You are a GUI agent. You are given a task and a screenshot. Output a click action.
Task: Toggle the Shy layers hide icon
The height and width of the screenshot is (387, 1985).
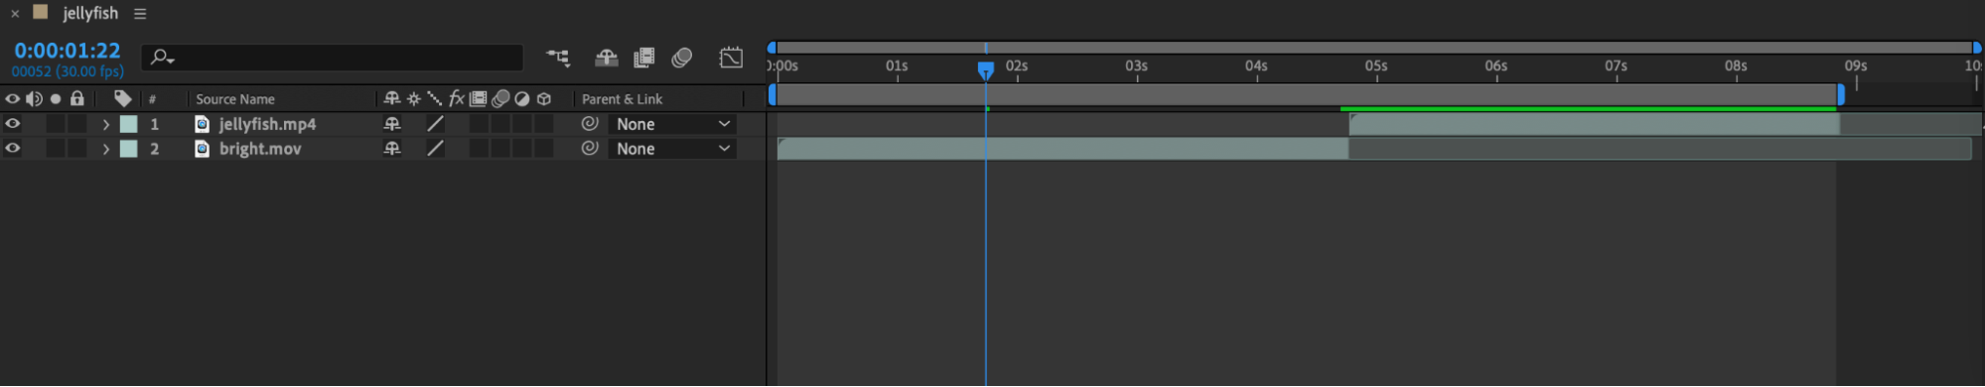(x=606, y=58)
